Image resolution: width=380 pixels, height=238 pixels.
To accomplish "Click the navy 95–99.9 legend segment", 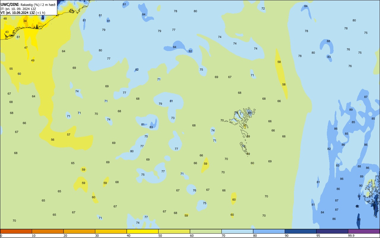I will click(332, 231).
